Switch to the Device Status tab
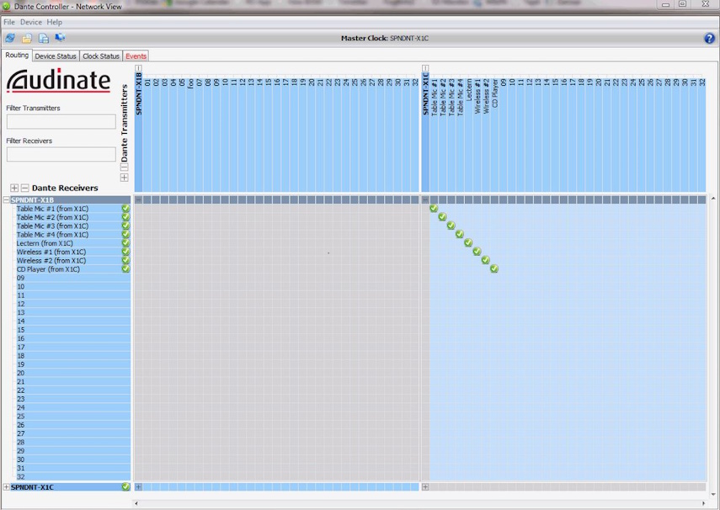720x510 pixels. pyautogui.click(x=56, y=56)
